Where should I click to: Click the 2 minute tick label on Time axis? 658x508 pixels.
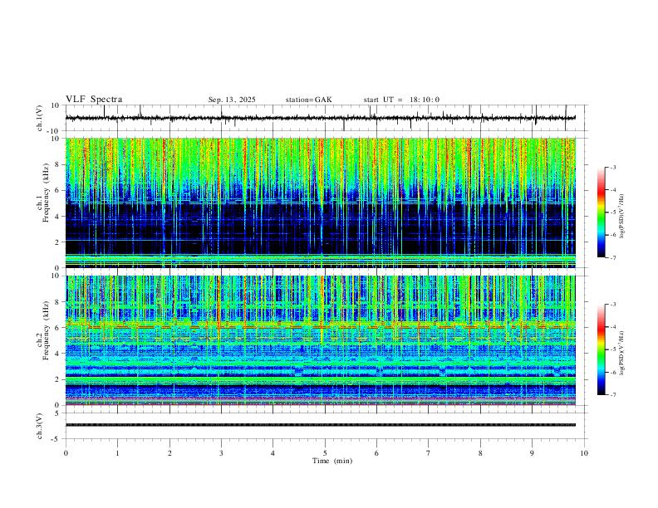(x=169, y=453)
